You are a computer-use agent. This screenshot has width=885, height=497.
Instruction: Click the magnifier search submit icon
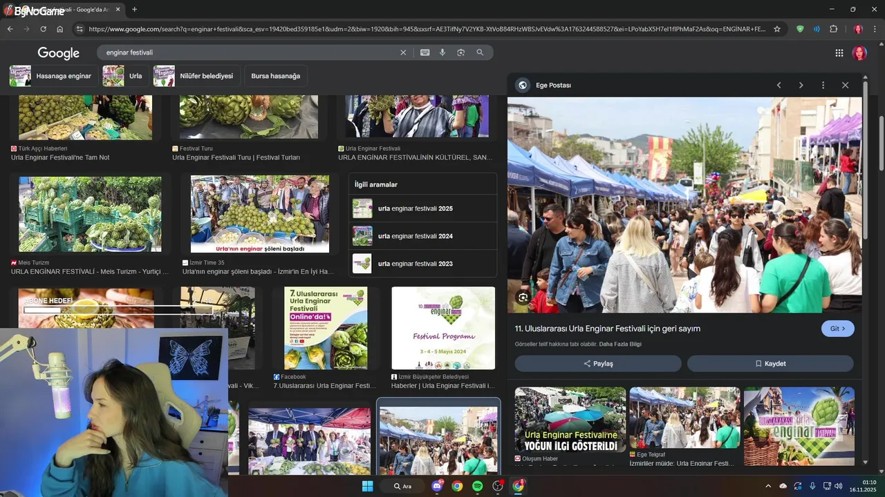point(480,52)
